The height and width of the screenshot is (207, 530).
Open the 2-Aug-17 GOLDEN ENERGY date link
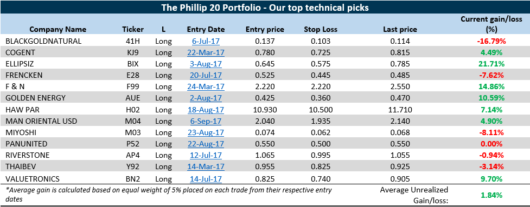click(x=206, y=98)
